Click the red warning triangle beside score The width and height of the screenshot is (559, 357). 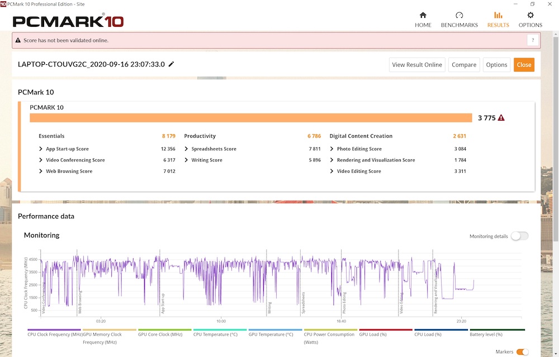501,118
